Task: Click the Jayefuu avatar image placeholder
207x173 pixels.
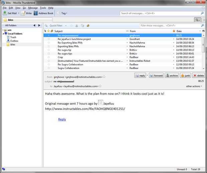Action: pos(100,103)
